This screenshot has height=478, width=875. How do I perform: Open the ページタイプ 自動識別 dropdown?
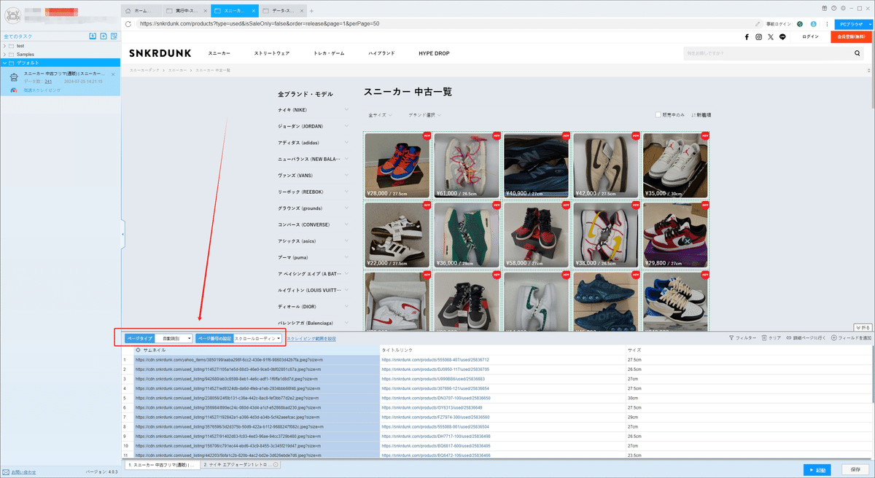(x=174, y=338)
